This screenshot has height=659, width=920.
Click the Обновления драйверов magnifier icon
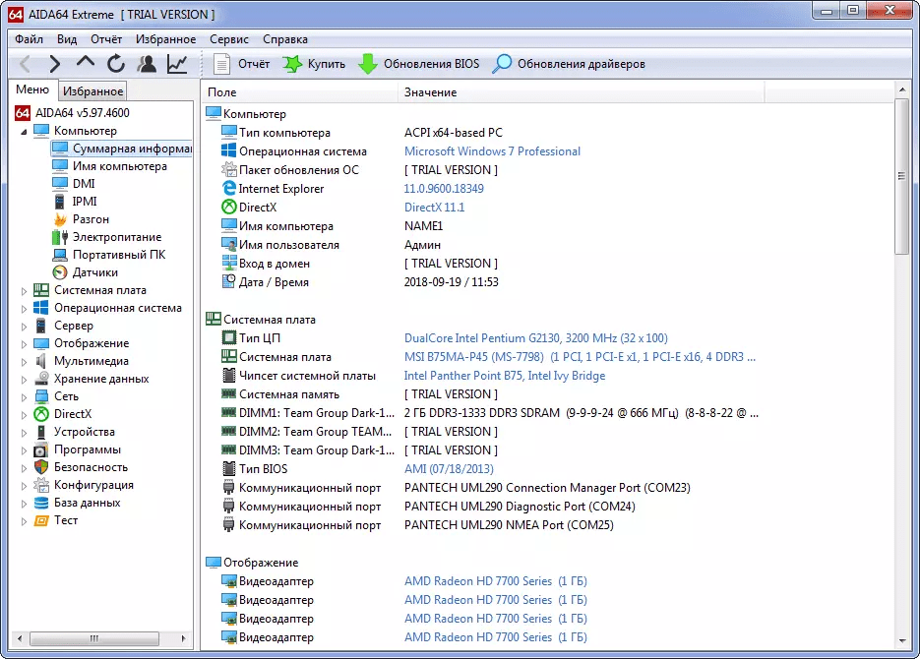(502, 63)
